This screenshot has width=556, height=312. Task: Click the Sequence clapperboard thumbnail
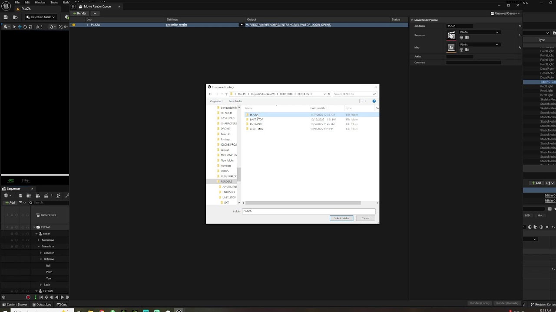click(451, 35)
